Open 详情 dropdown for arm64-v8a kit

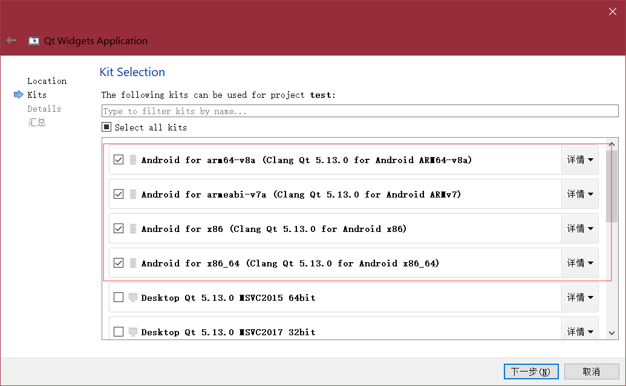point(580,159)
